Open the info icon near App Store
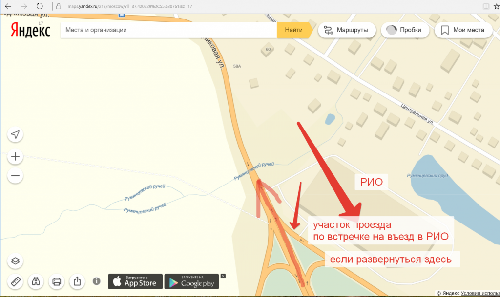500x297 pixels. click(x=97, y=281)
